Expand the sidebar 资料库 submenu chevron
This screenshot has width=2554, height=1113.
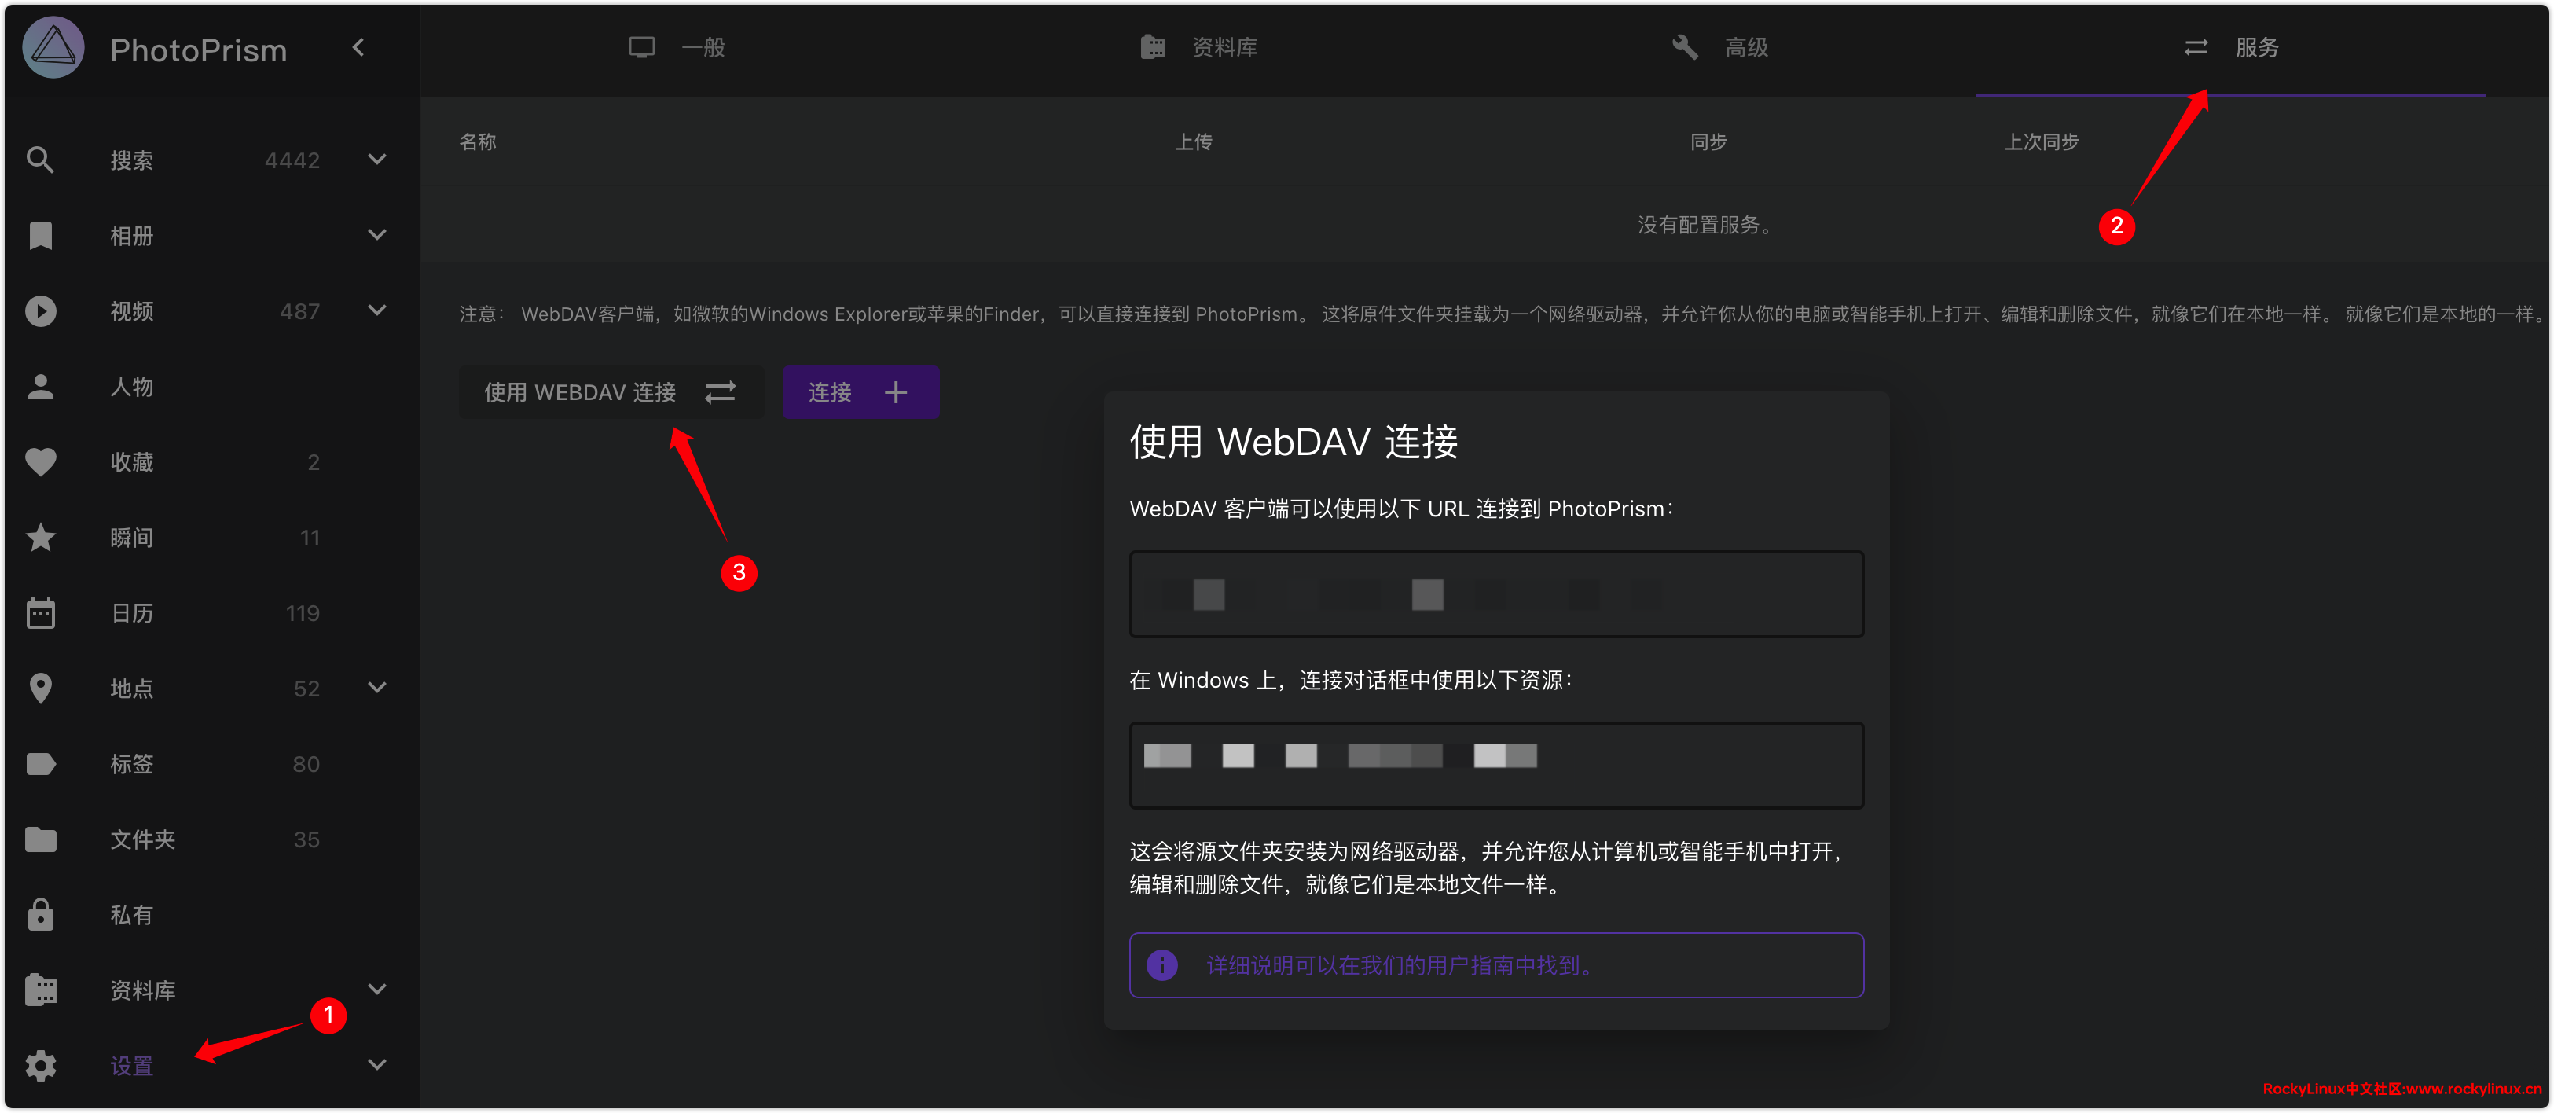376,989
